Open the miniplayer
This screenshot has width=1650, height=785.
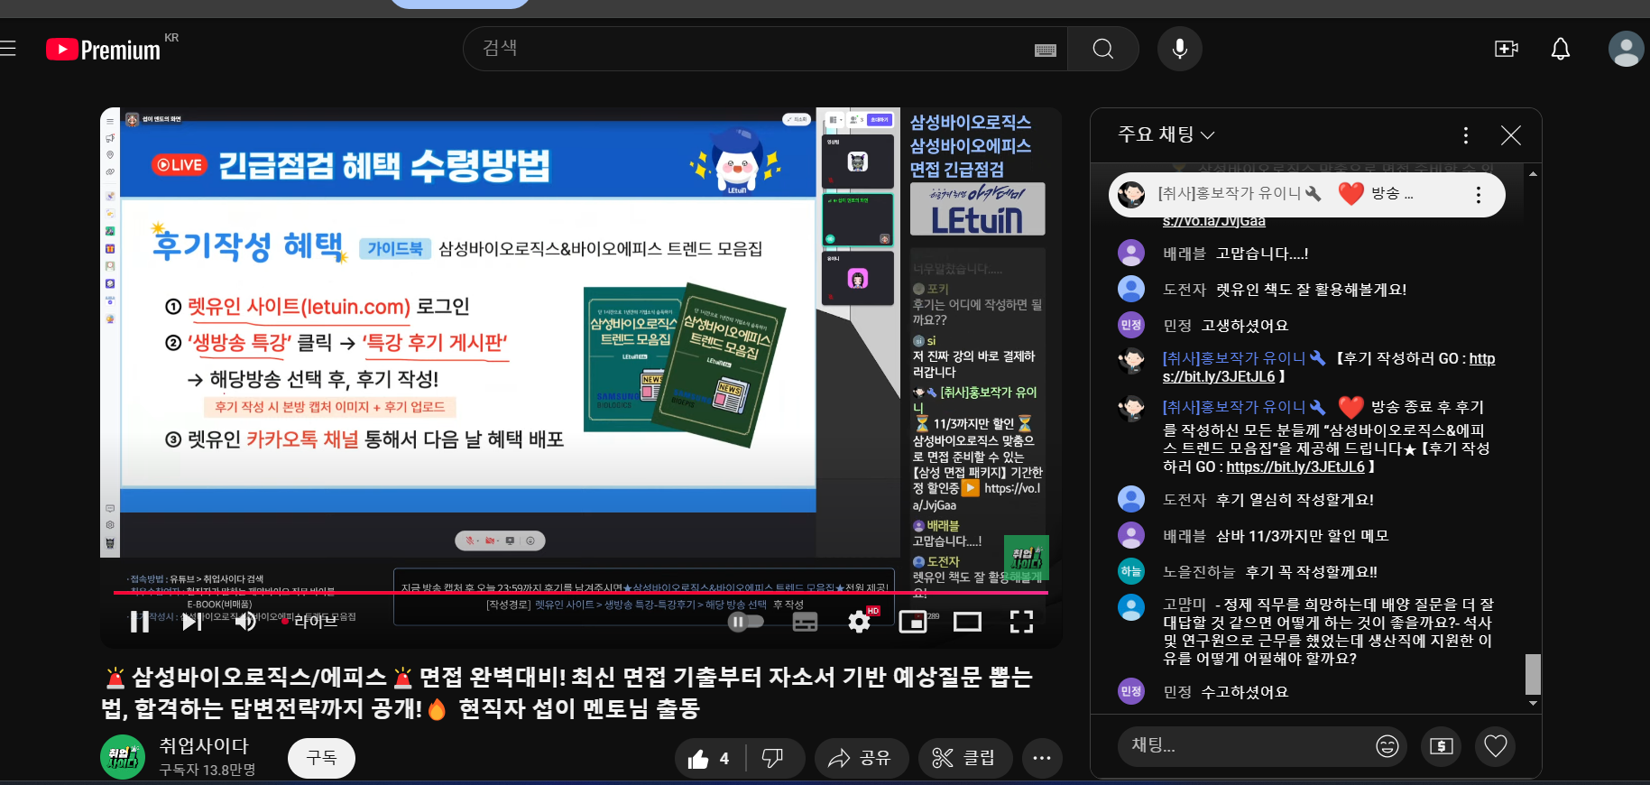click(x=913, y=622)
